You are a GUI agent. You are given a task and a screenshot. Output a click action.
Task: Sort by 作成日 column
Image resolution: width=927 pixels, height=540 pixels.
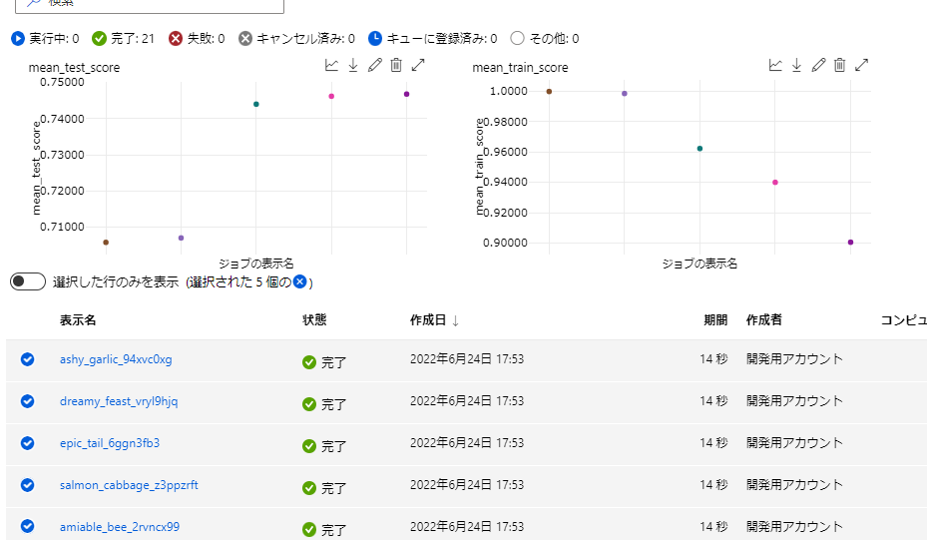point(434,320)
